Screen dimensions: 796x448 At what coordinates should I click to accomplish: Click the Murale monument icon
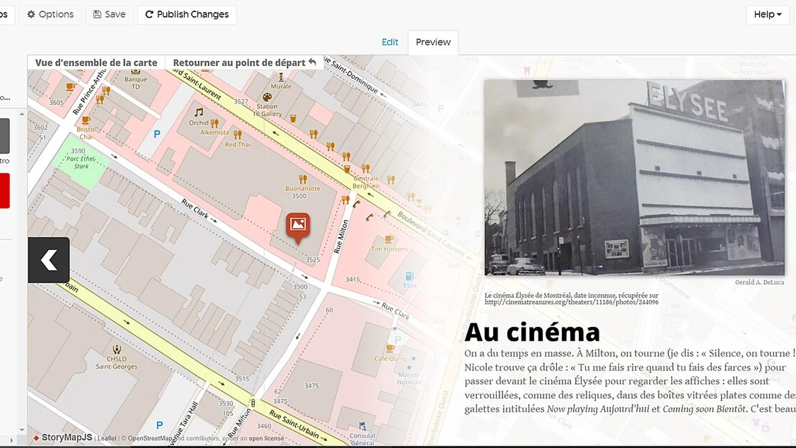281,77
